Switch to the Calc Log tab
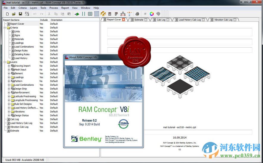This screenshot has width=263, height=163. click(x=161, y=20)
